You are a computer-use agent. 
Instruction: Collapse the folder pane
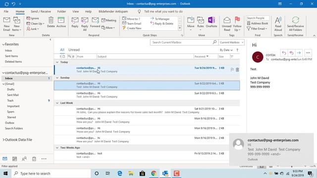coord(51,40)
